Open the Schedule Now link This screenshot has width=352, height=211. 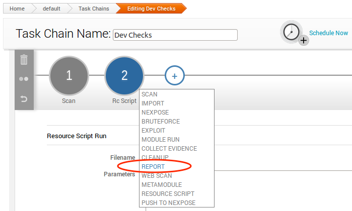tap(328, 33)
